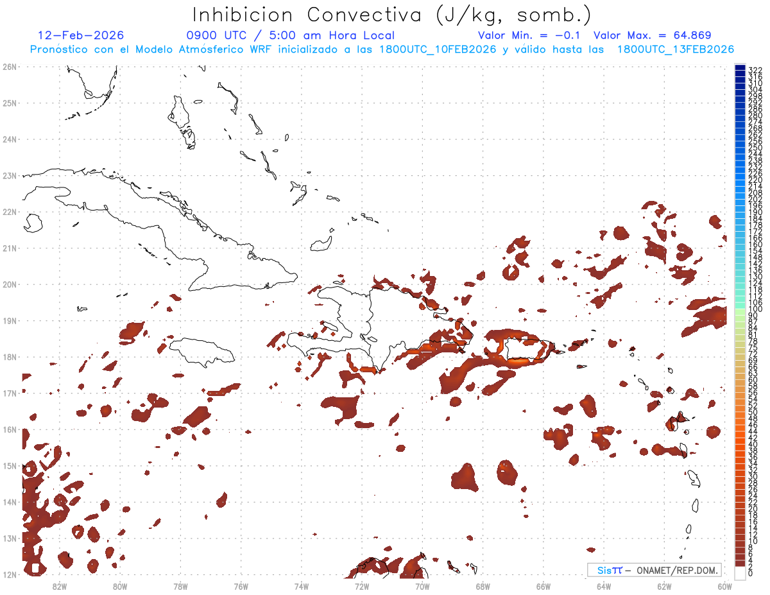This screenshot has height=595, width=770.
Task: Click the "76W" longitude label
Action: [241, 586]
